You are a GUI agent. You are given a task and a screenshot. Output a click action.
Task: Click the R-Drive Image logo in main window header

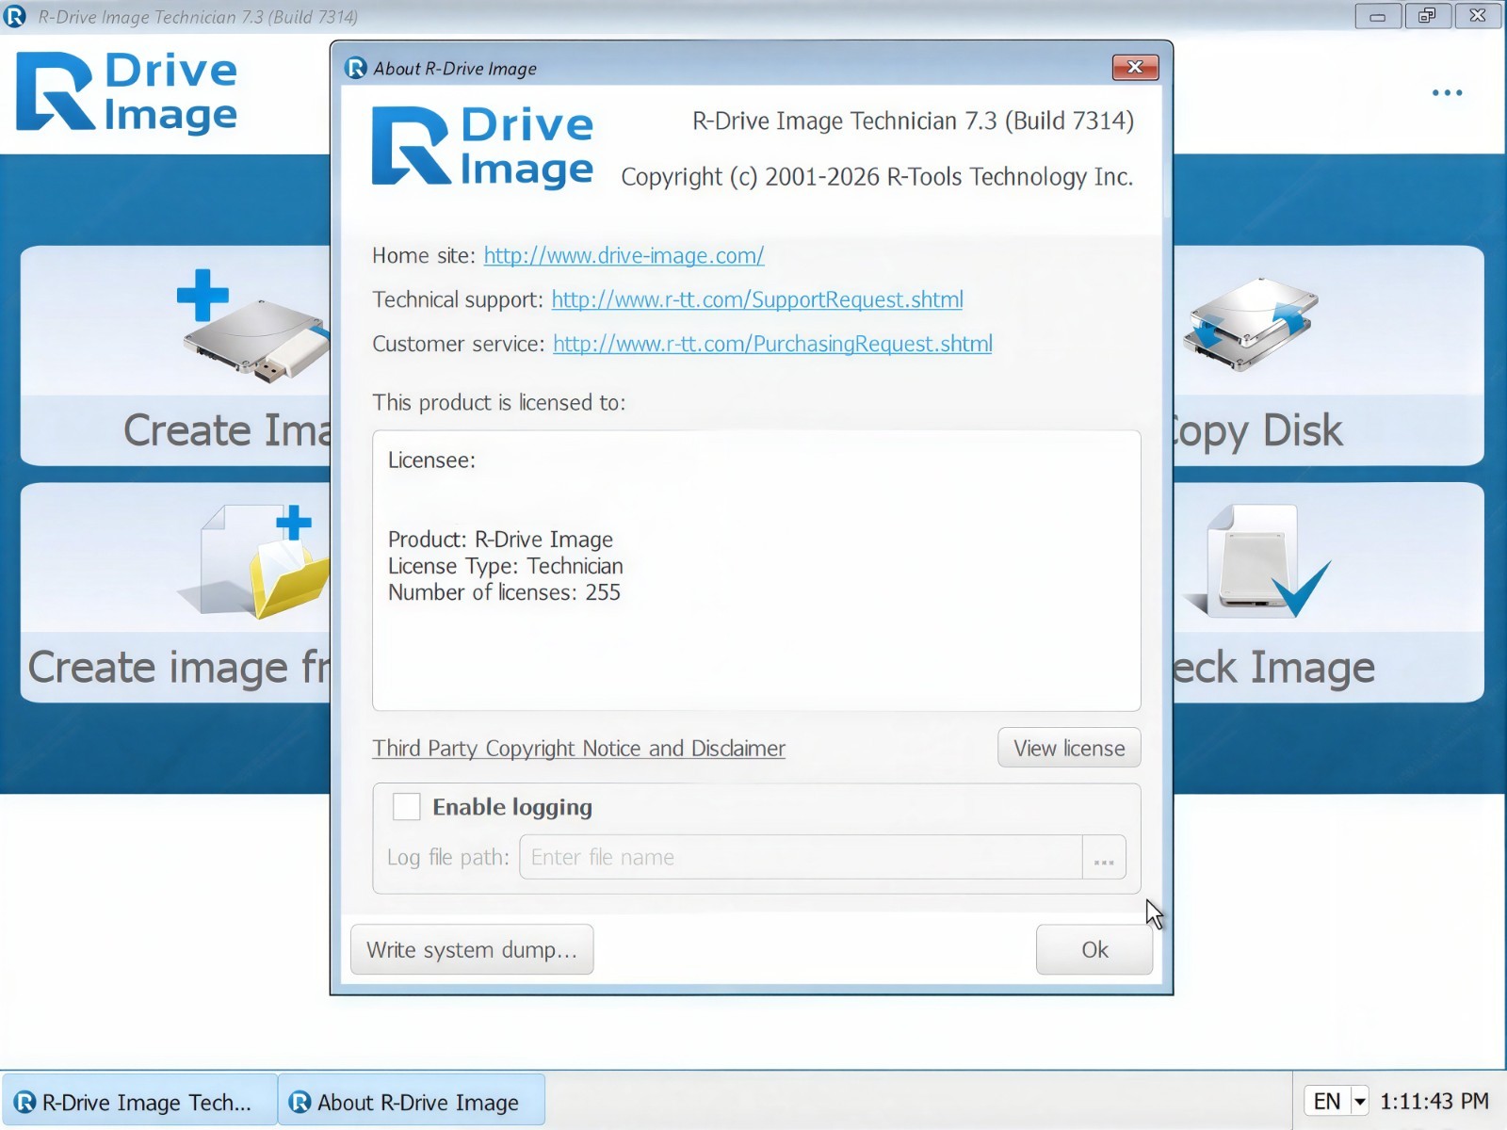click(126, 91)
